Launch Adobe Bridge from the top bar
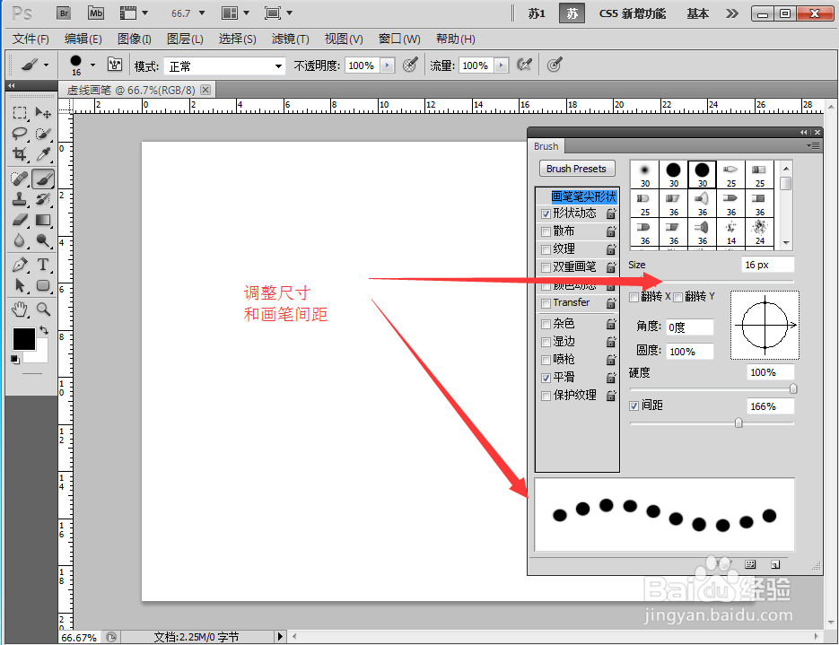The height and width of the screenshot is (645, 839). tap(64, 13)
